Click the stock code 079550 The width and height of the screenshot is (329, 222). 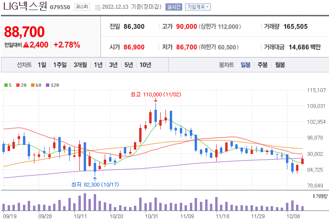pos(60,7)
